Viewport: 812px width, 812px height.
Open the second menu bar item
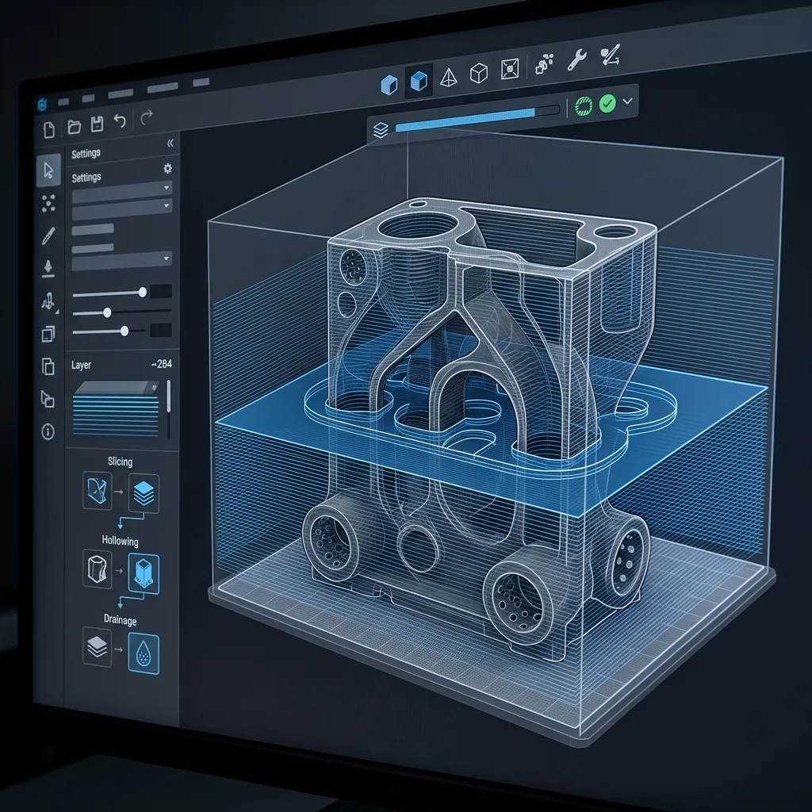89,98
